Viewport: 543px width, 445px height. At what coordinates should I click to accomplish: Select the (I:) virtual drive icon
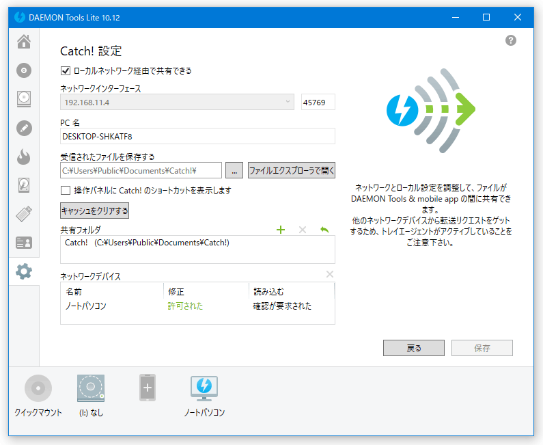(91, 388)
